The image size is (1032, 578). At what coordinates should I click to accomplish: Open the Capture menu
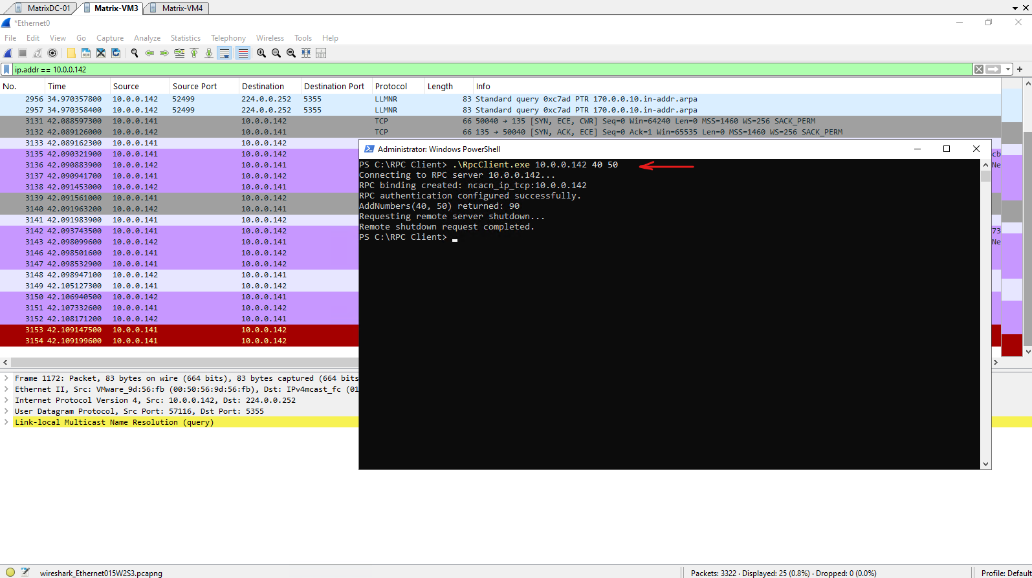[x=110, y=38]
